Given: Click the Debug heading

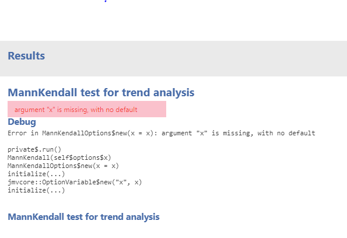Looking at the screenshot, I should 22,122.
